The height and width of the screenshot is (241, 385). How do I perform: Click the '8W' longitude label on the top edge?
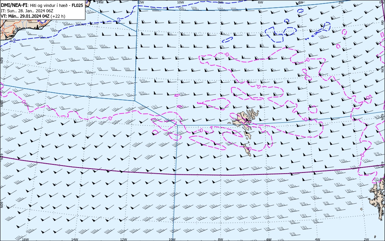point(221,2)
